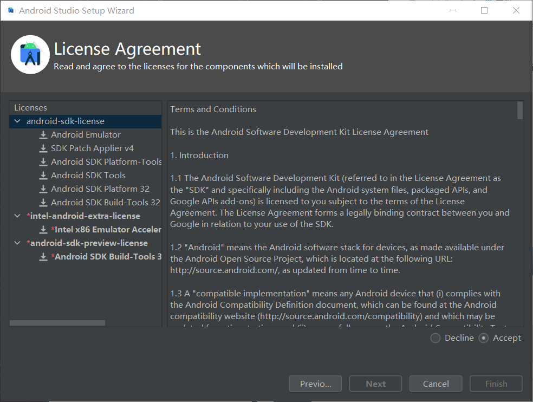533x402 pixels.
Task: Collapse the intel-android-extra-license group
Action: pyautogui.click(x=17, y=216)
